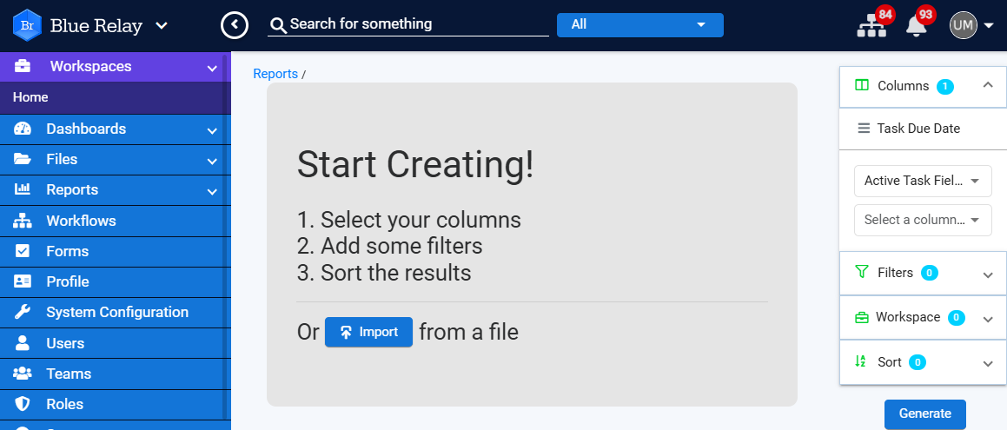The image size is (1007, 430).
Task: Click the magnifier search icon
Action: pos(278,26)
